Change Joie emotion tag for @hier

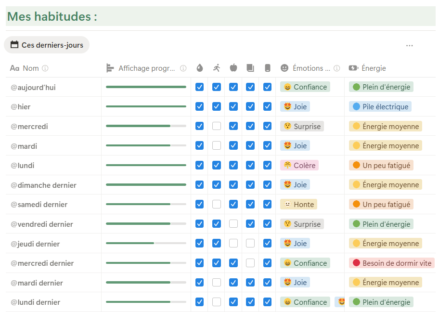(295, 106)
